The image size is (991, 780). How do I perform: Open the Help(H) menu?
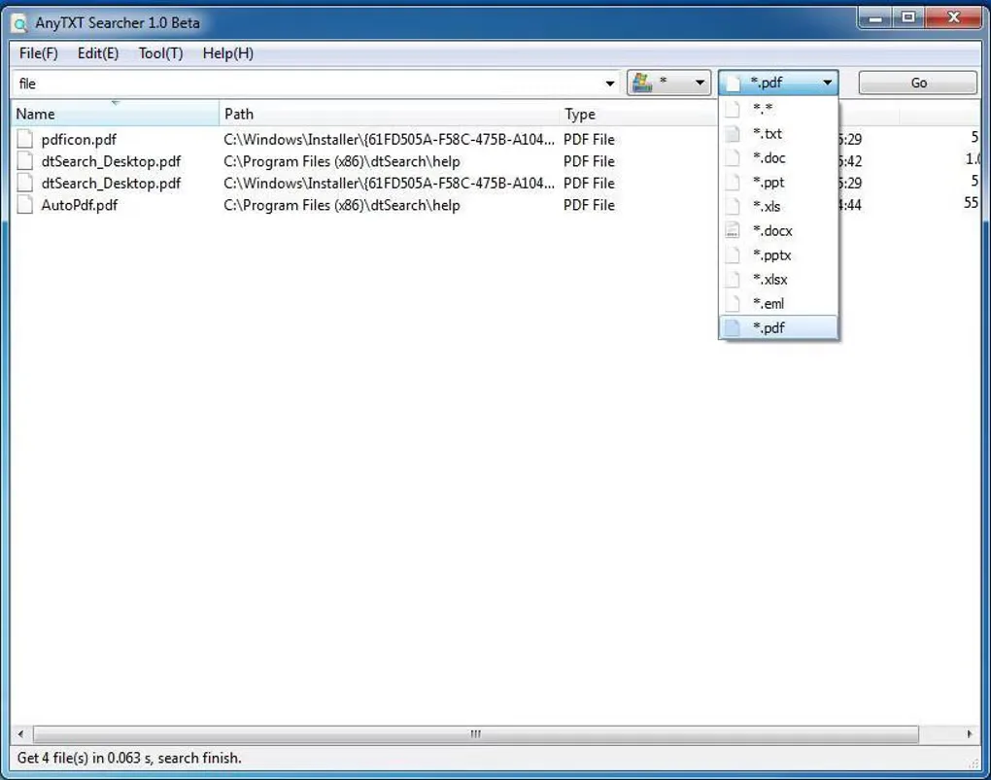click(228, 53)
